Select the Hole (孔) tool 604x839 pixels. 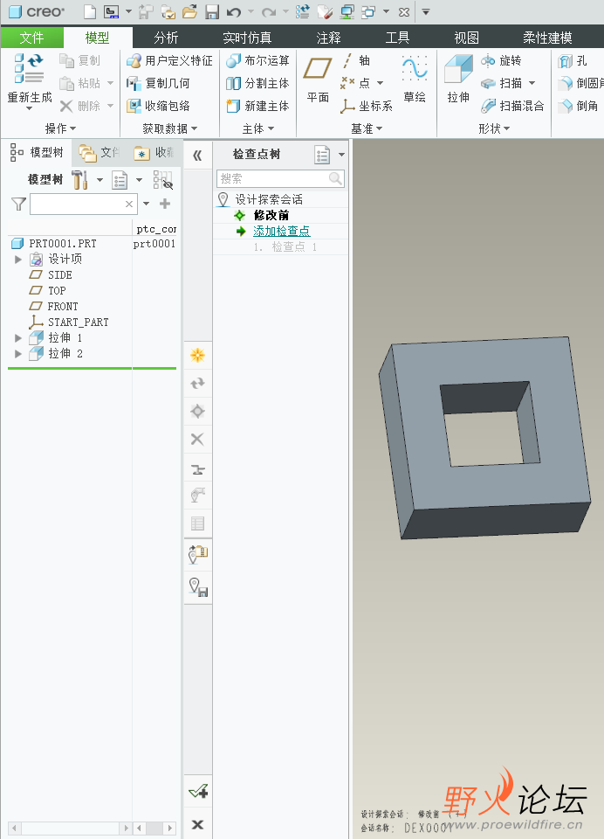[x=573, y=61]
